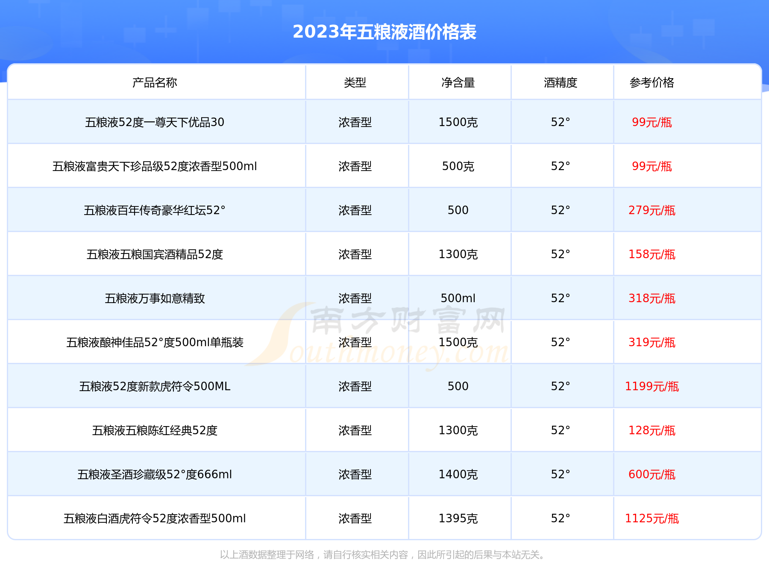Image resolution: width=769 pixels, height=577 pixels.
Task: Click product 五粮液圣酒珍藏级52°度666ml
Action: (x=155, y=474)
